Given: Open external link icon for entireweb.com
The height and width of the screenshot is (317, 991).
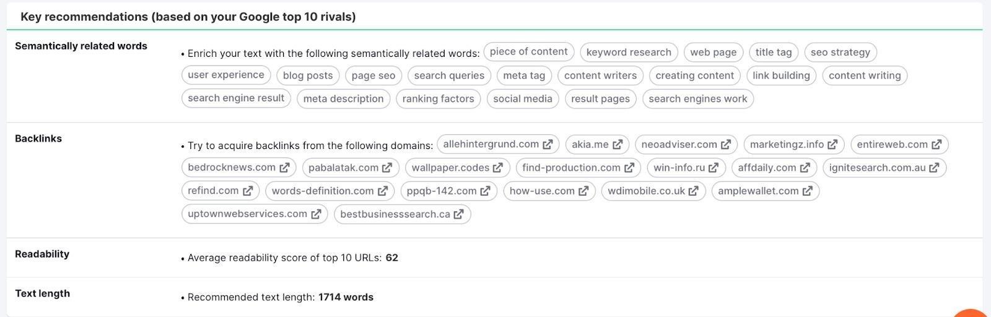Looking at the screenshot, I should (x=936, y=145).
